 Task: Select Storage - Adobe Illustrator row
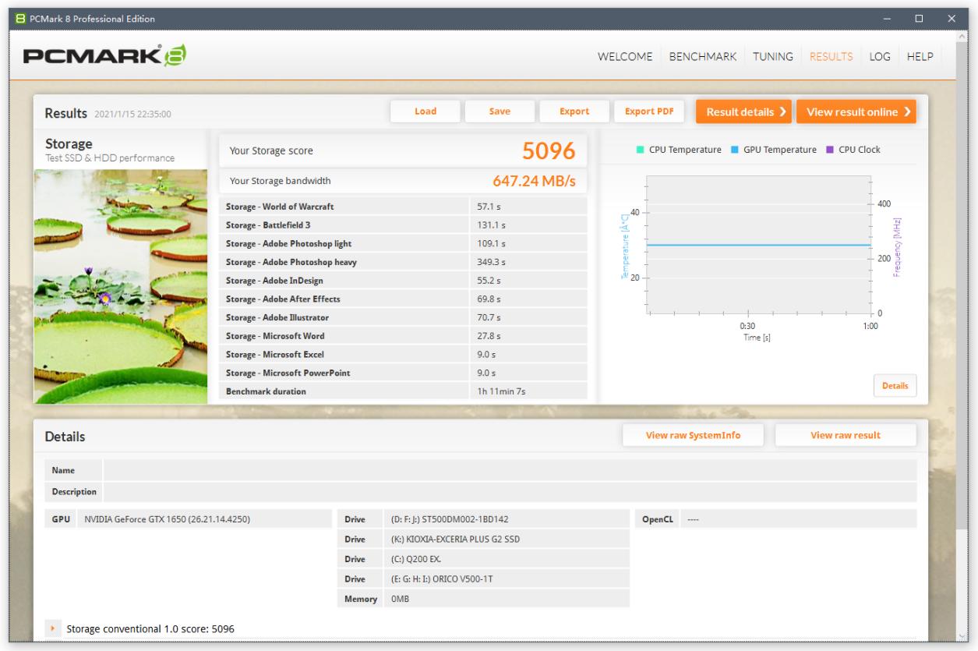coord(404,317)
